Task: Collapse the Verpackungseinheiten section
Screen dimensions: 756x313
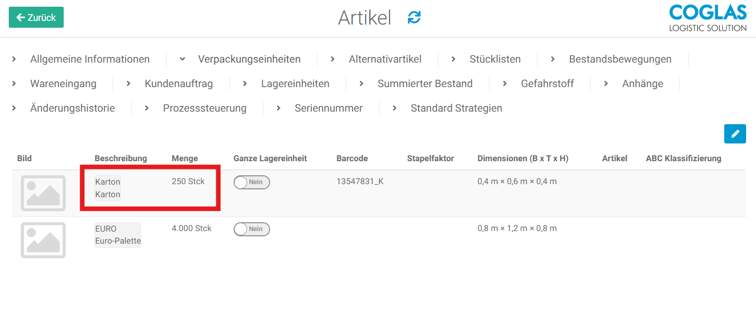Action: tap(249, 59)
